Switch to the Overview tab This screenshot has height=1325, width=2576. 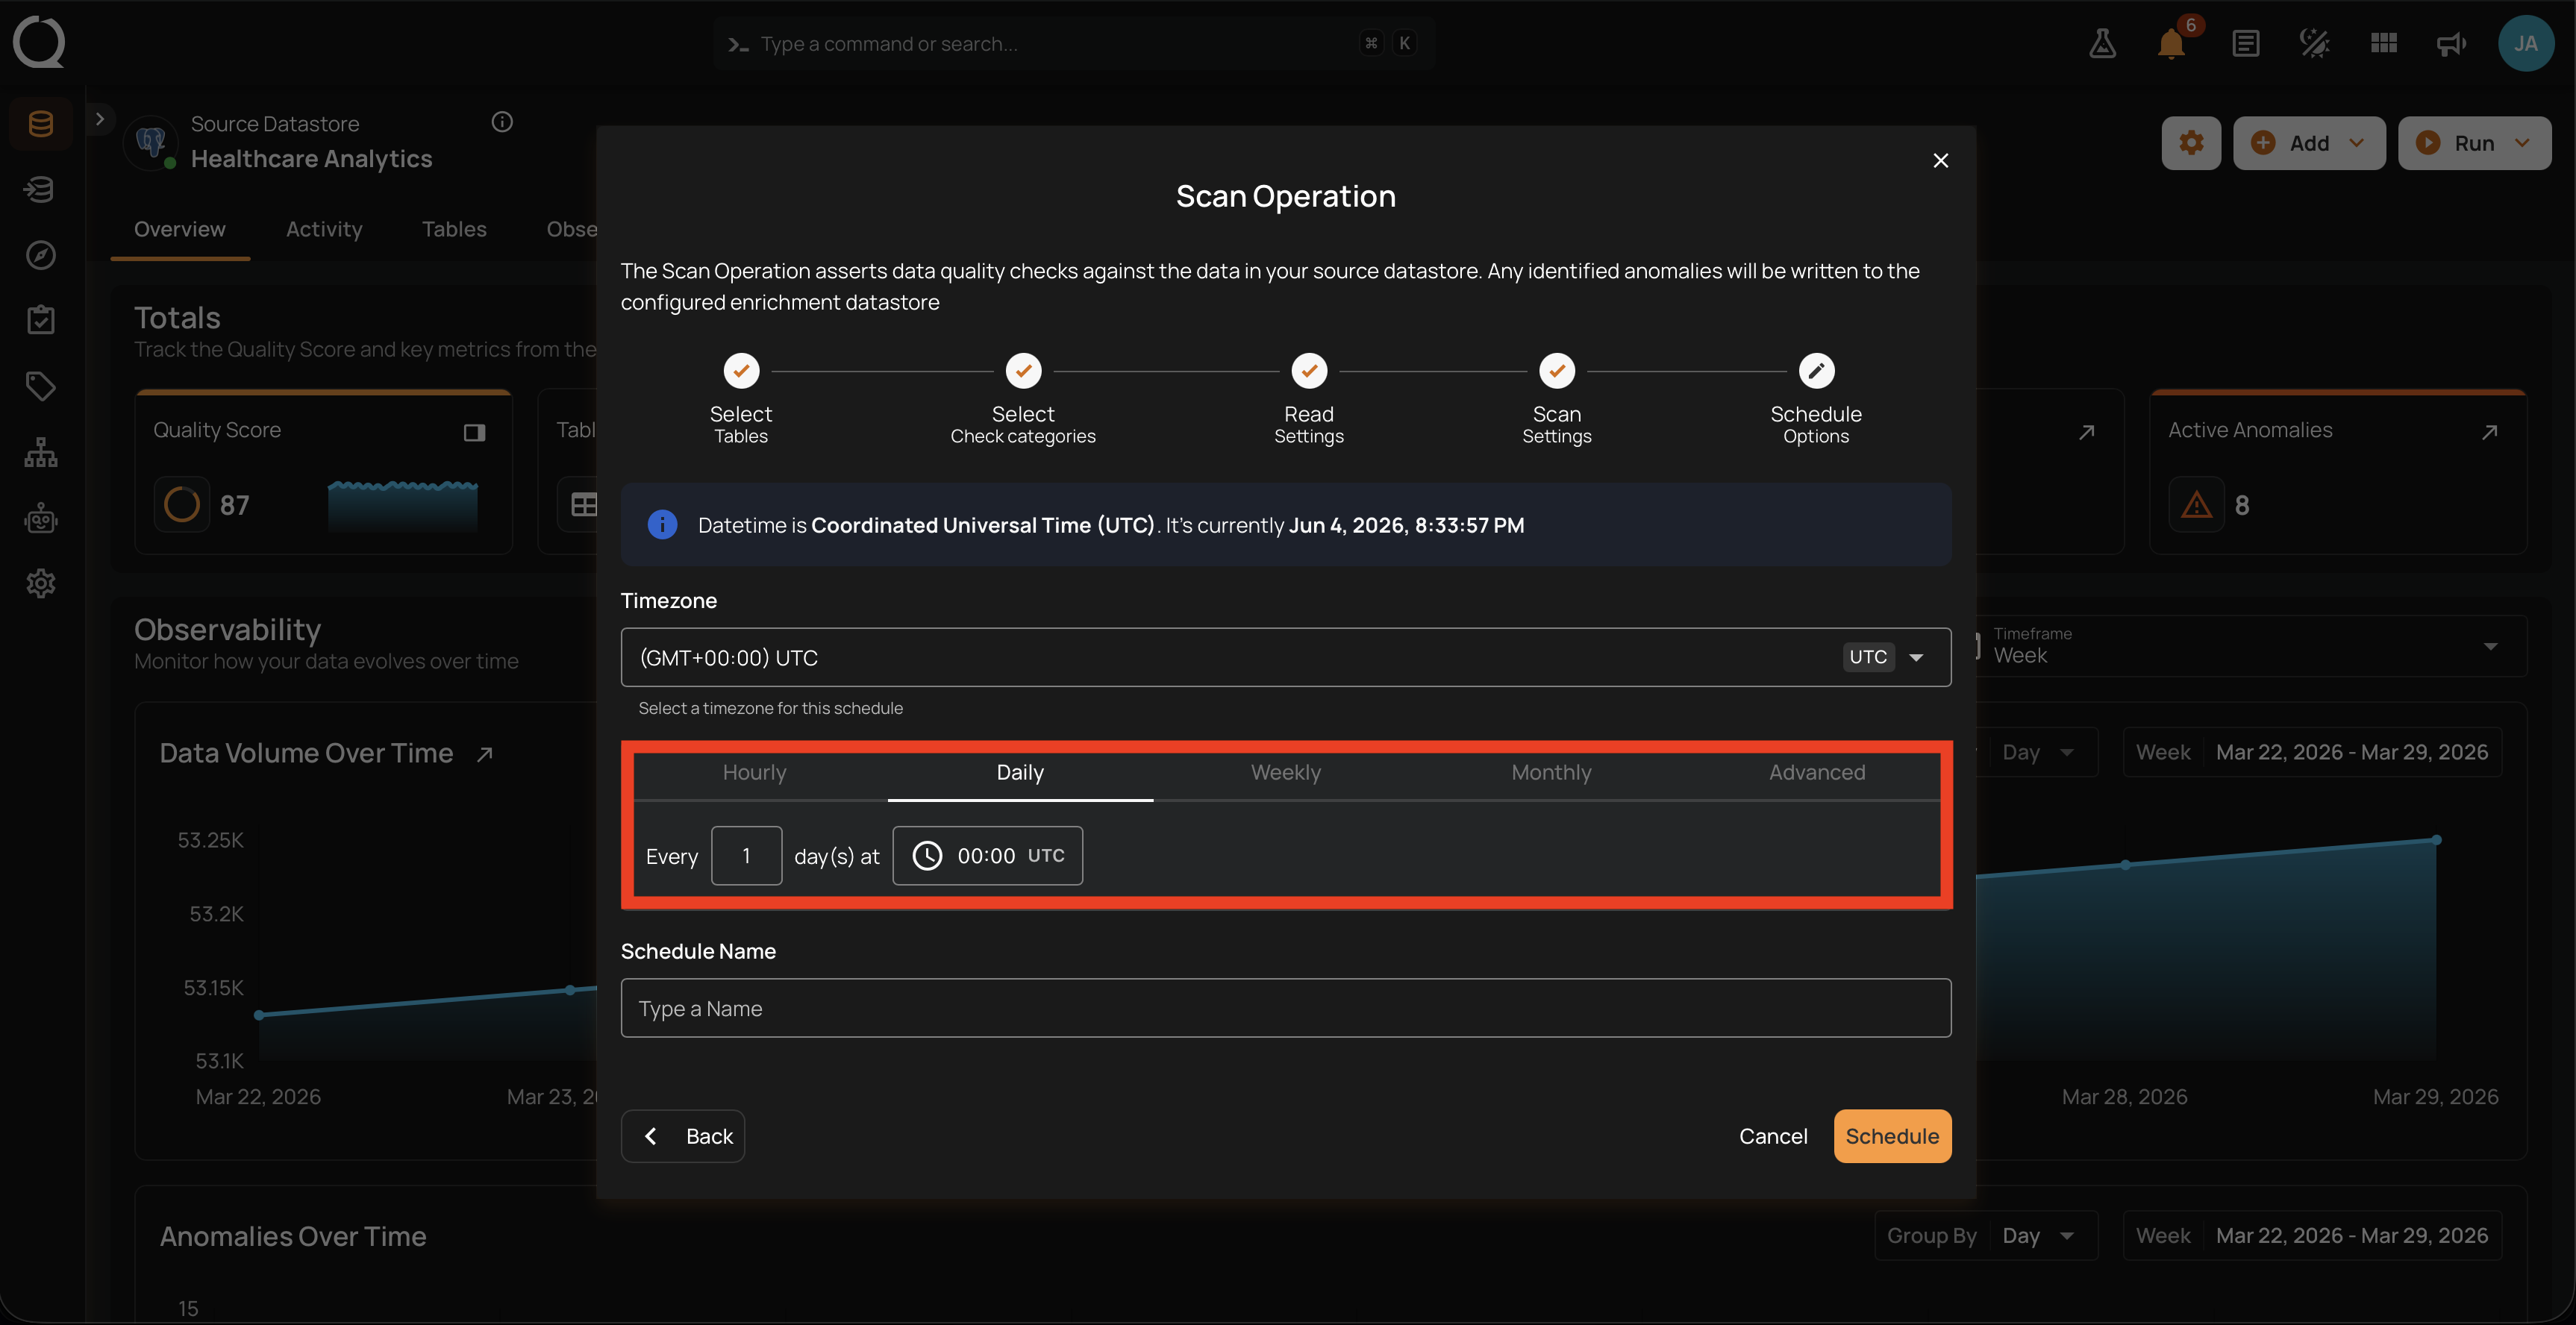180,229
